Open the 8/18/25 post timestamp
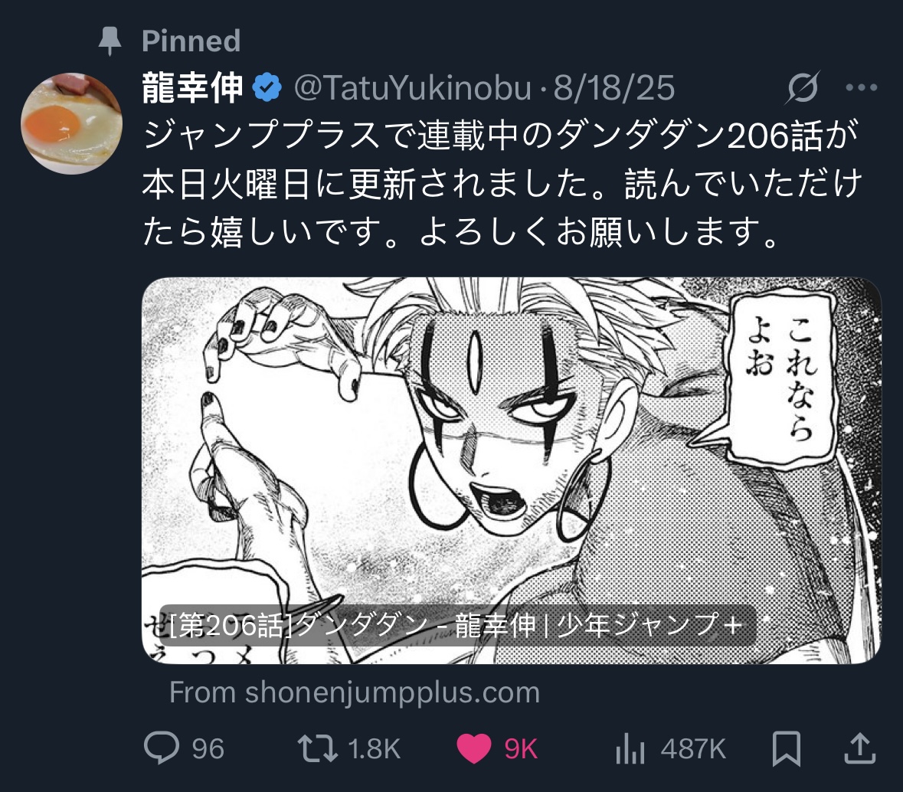Image resolution: width=903 pixels, height=792 pixels. coord(614,88)
